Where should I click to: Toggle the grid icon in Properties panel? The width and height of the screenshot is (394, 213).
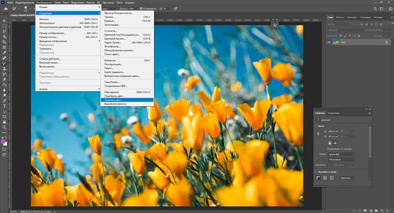(x=325, y=178)
